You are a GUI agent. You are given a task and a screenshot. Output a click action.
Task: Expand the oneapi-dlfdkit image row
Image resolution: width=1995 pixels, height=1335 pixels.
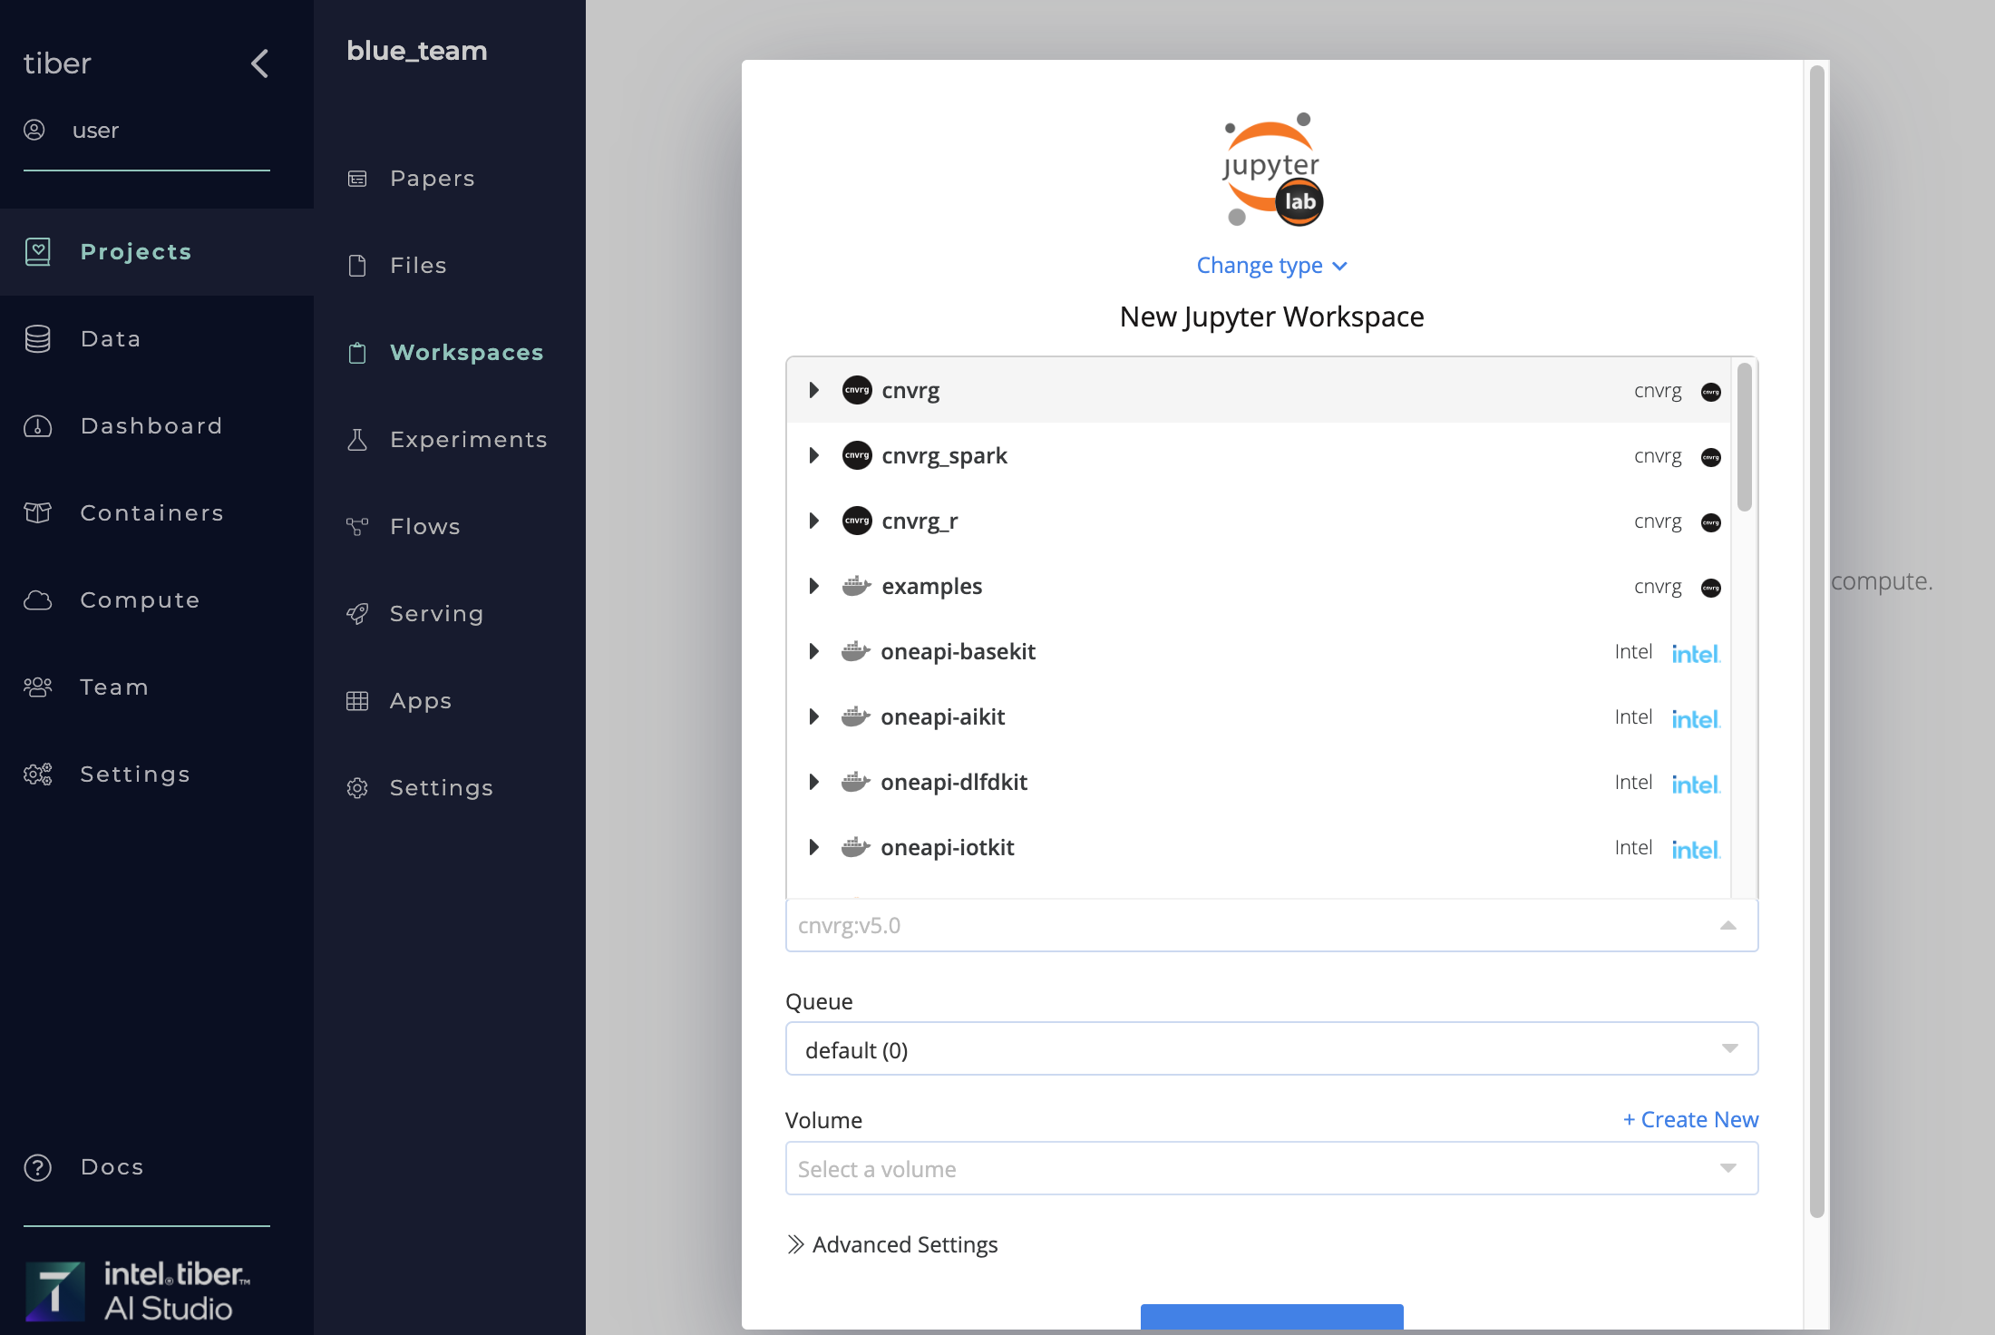point(814,782)
